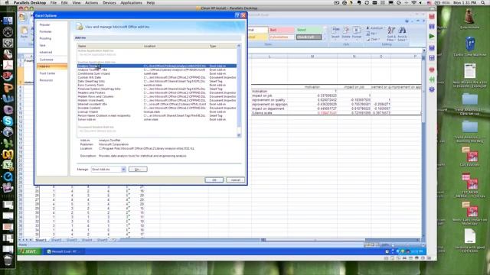Click the gear icon in Parallels sidebar

click(x=432, y=90)
